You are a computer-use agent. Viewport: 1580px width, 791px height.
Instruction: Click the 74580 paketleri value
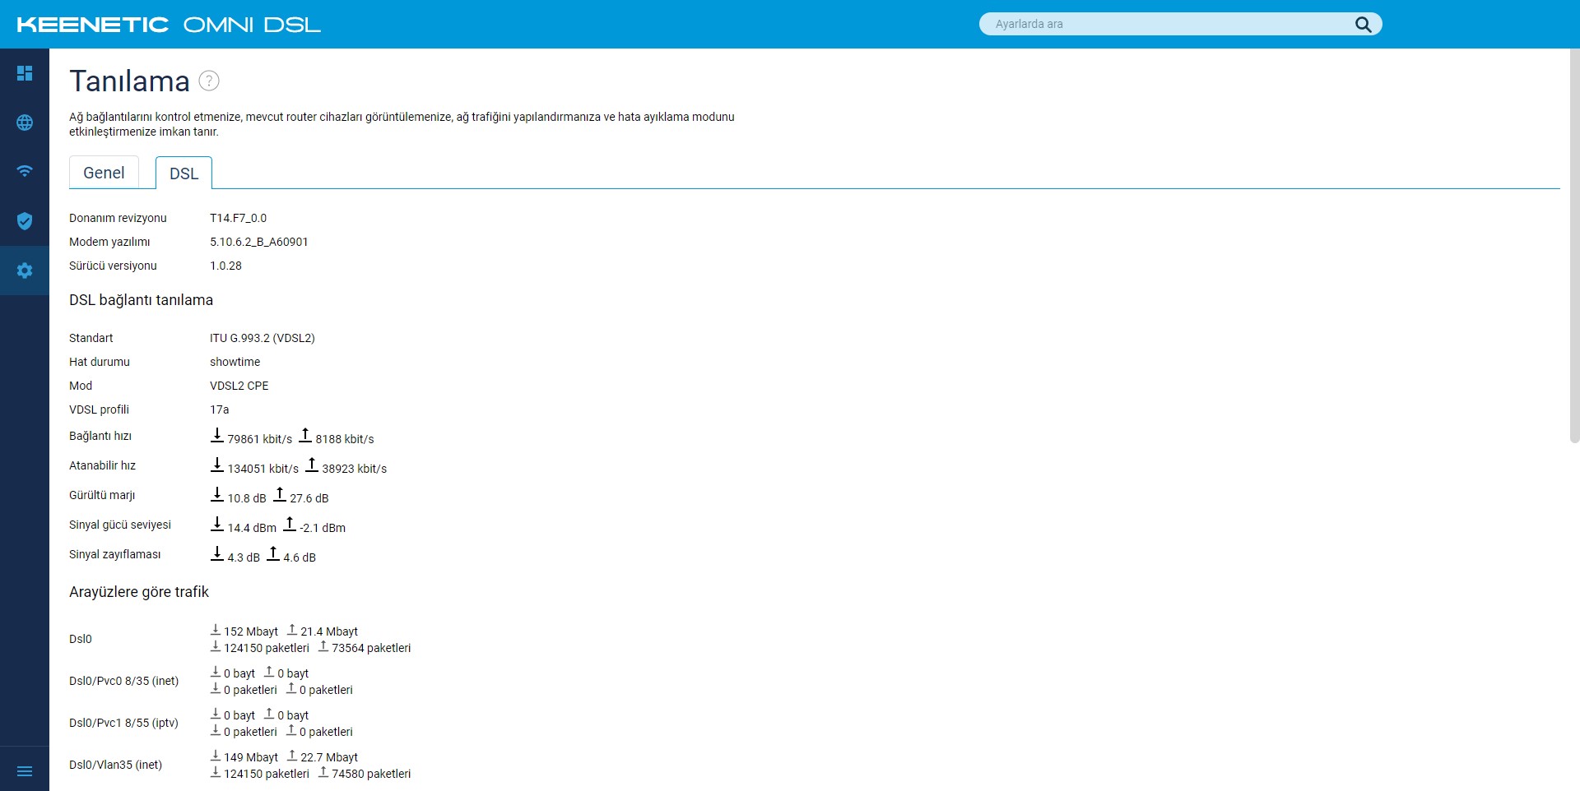click(371, 774)
